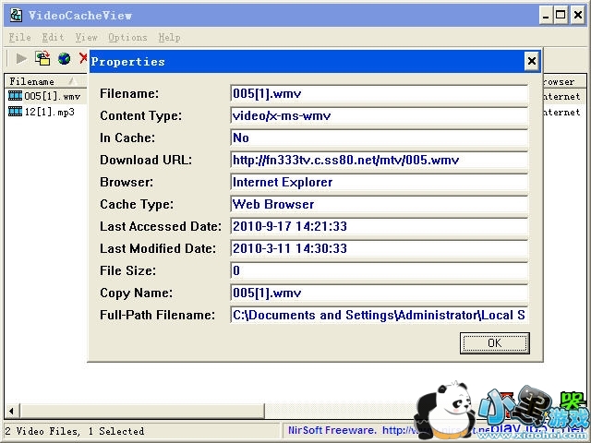Click the VideoCacheView title bar app icon
The image size is (591, 443).
(x=17, y=15)
